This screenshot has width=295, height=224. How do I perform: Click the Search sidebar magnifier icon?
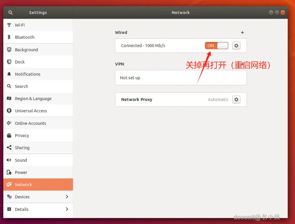click(9, 86)
